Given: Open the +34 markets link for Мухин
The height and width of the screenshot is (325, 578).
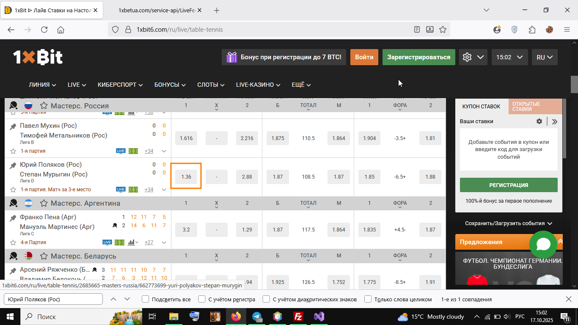Looking at the screenshot, I should pyautogui.click(x=149, y=151).
